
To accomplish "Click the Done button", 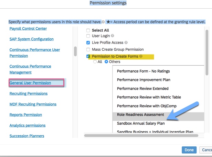I will (189, 150).
